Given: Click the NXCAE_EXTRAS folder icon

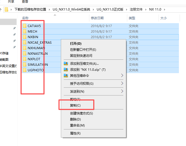Looking at the screenshot, I should [25, 42].
